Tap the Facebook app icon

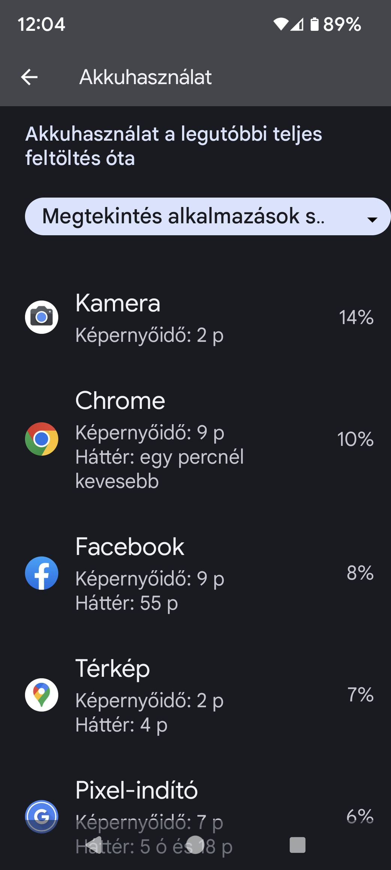point(42,573)
